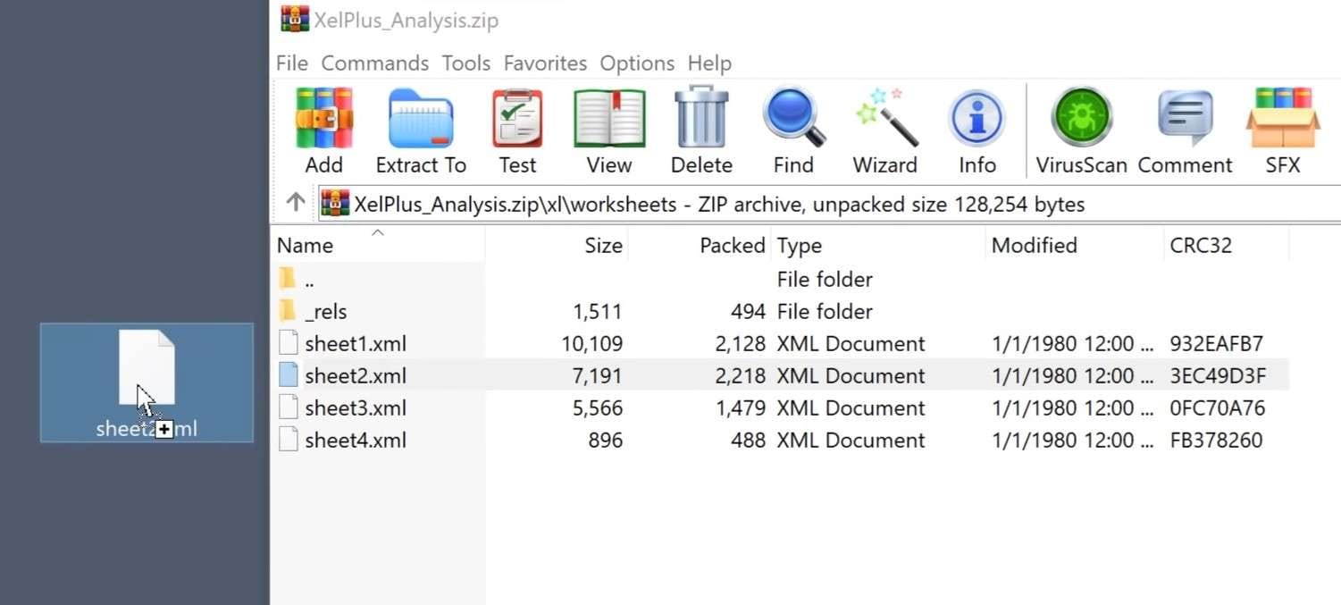Click CRC32 value FB378260
Screen dimensions: 1341x605
click(x=1216, y=440)
